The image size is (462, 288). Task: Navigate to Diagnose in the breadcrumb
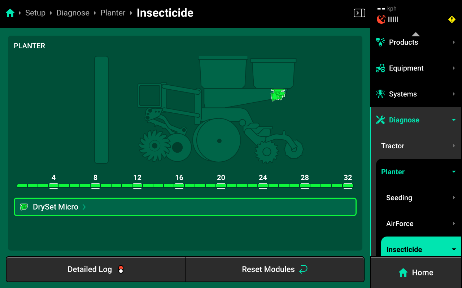pyautogui.click(x=73, y=13)
